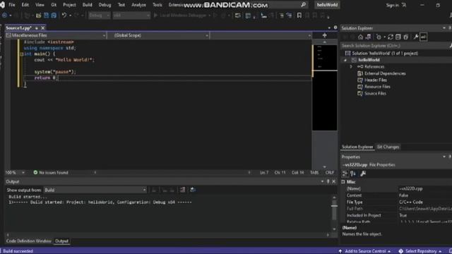Click the Show All Files icon
Viewport: 452px width, 254px height.
coord(406,37)
